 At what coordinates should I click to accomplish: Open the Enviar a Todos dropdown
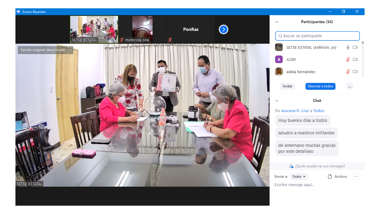tap(299, 177)
